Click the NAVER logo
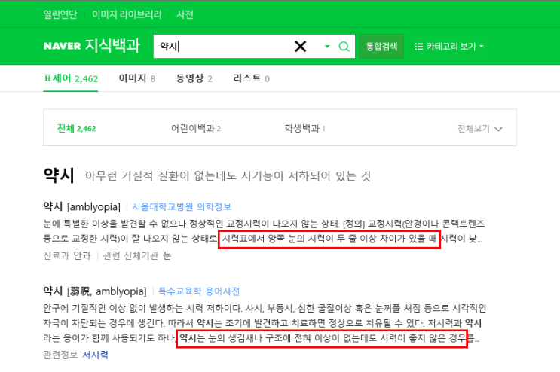 pyautogui.click(x=62, y=46)
